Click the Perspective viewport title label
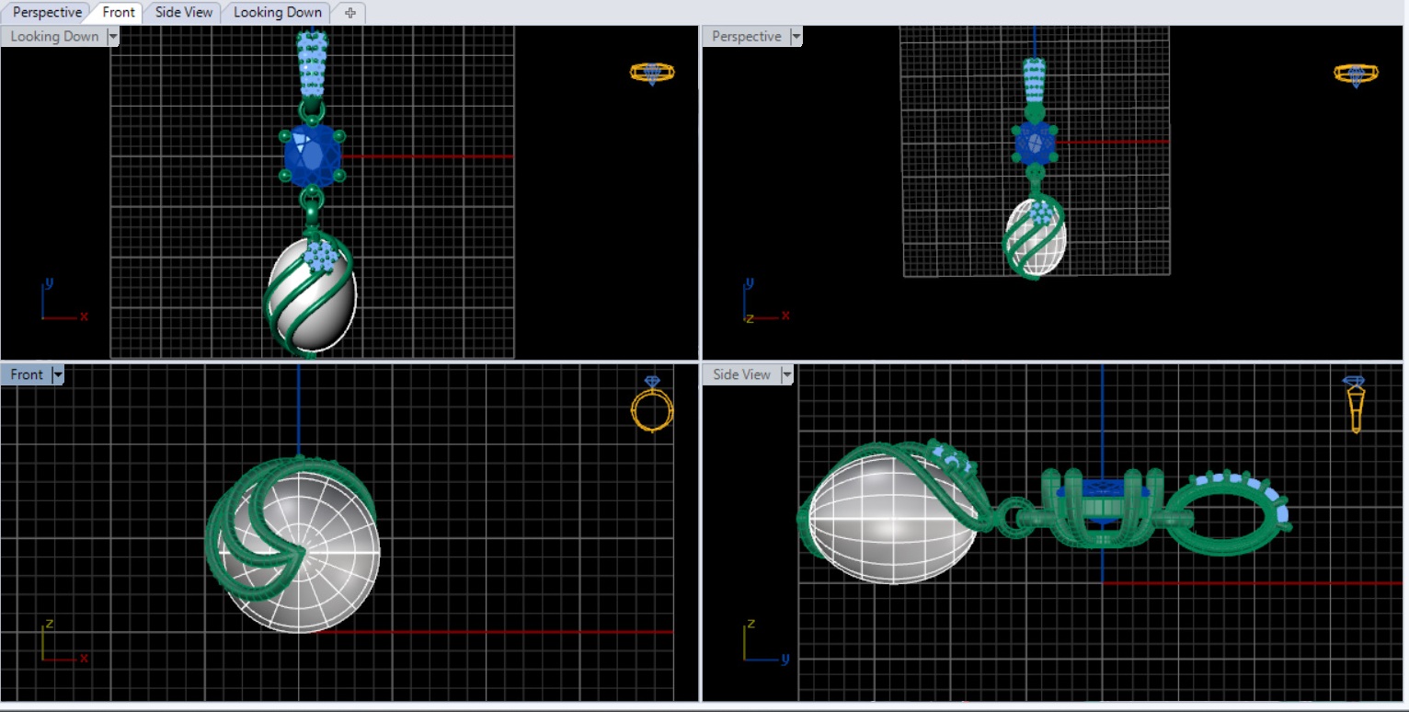Viewport: 1409px width, 712px height. 746,37
